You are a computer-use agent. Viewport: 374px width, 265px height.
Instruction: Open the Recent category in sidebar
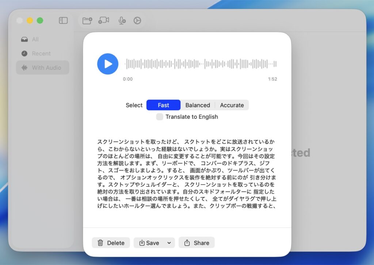tap(41, 53)
